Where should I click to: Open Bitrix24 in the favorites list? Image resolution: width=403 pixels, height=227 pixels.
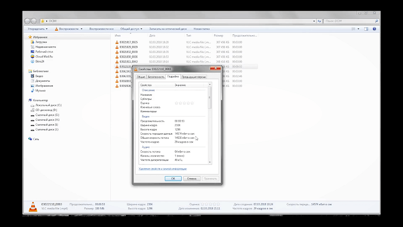tap(32, 62)
